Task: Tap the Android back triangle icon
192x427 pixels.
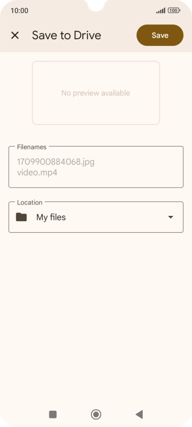Action: 139,415
